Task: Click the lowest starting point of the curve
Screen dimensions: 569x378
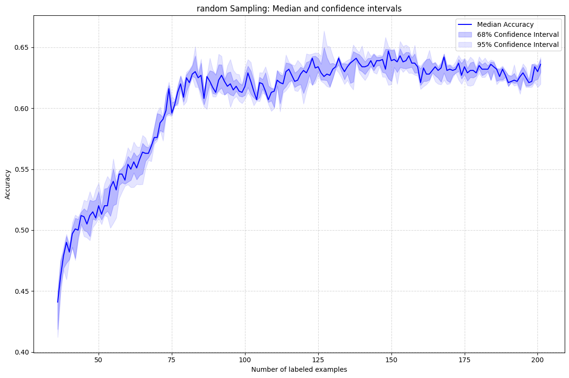Action: coord(58,301)
